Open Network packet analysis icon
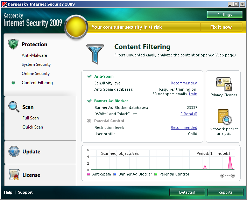Screen dimensions: 247x200 click(x=225, y=117)
